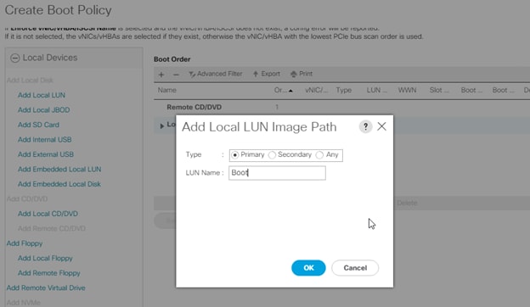Click Export in Boot Order toolbar
Screen dimensions: 530x307
[267, 74]
